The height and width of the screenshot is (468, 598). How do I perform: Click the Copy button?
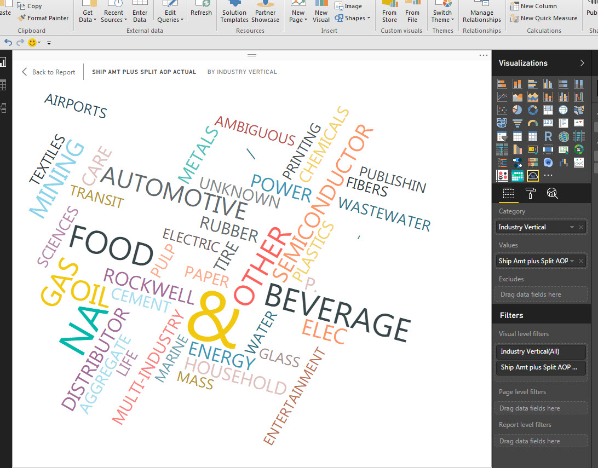tap(30, 6)
